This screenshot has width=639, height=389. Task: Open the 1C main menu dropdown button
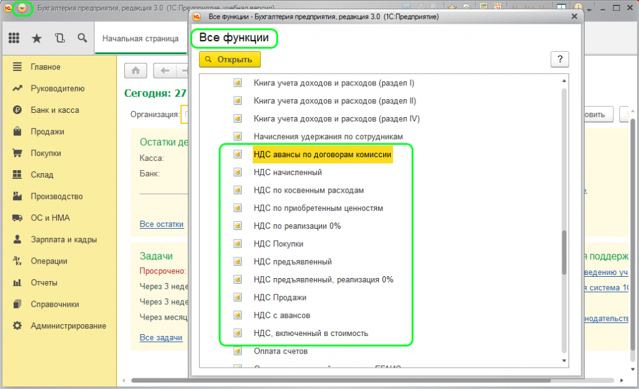(22, 8)
